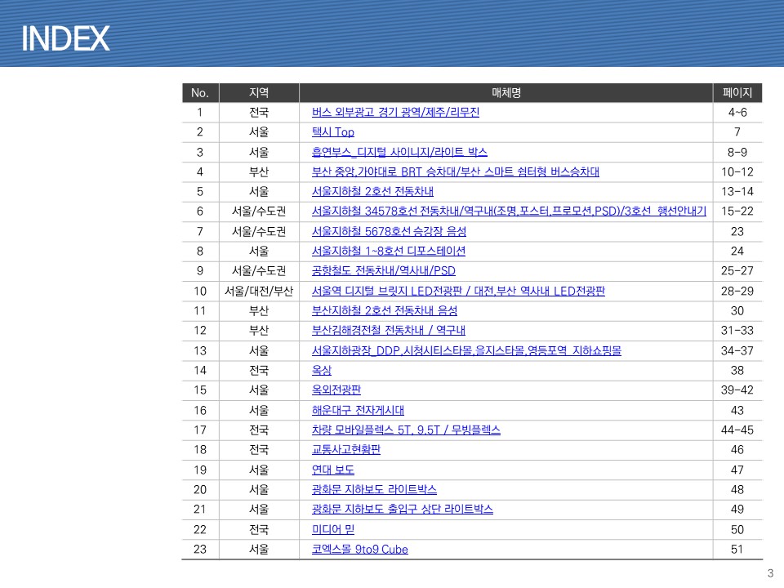Click the page range 31-33 cell
This screenshot has width=784, height=588.
click(737, 331)
